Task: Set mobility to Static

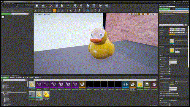Action: click(172, 34)
